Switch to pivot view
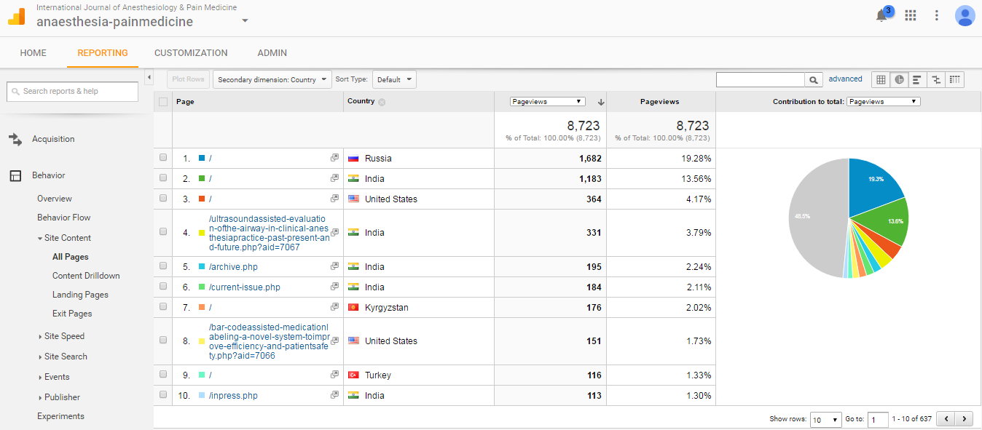 point(955,79)
